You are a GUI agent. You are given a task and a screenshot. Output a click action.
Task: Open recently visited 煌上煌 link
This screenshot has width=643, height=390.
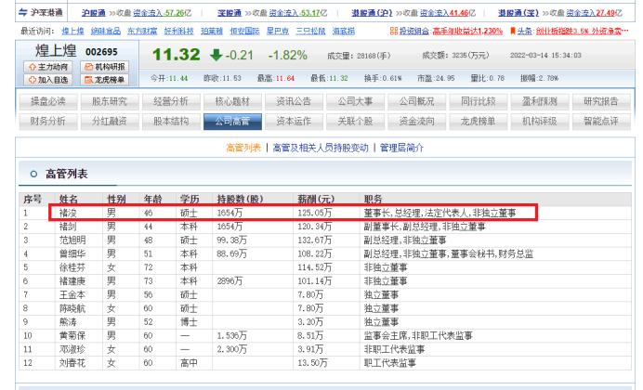(73, 32)
